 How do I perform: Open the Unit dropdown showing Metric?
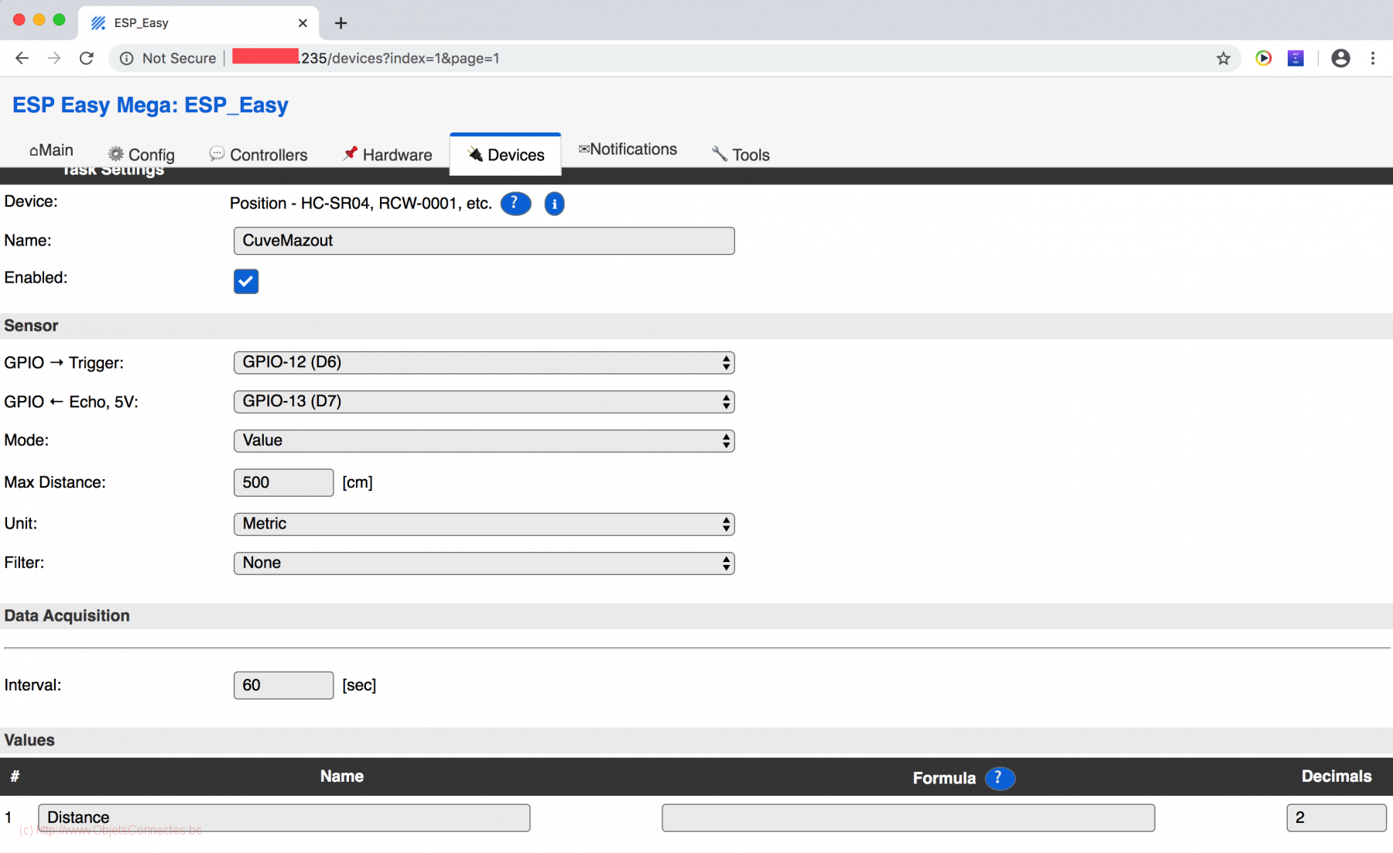point(484,524)
